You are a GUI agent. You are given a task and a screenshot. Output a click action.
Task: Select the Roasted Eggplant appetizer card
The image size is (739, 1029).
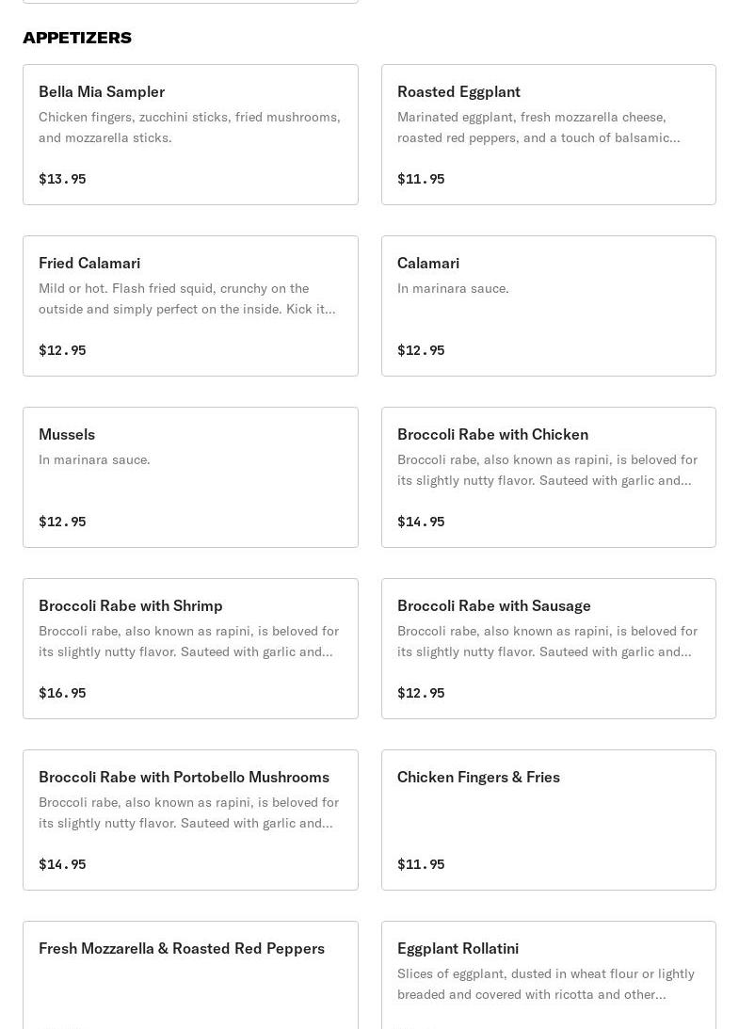click(548, 135)
